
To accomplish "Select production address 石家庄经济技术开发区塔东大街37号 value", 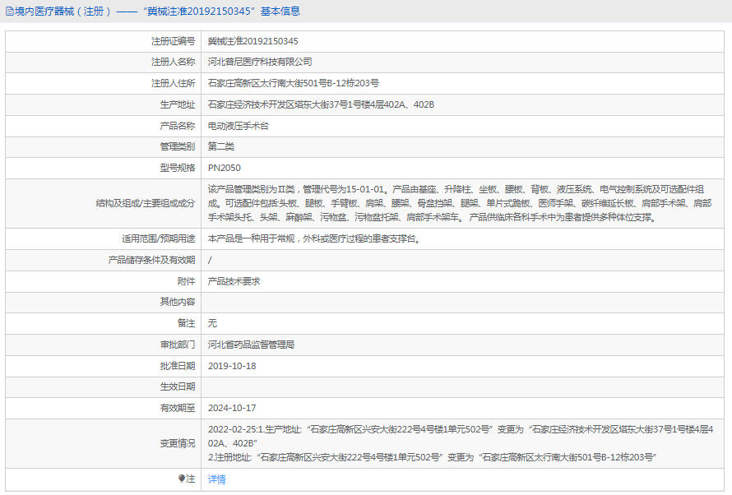I will [x=321, y=105].
